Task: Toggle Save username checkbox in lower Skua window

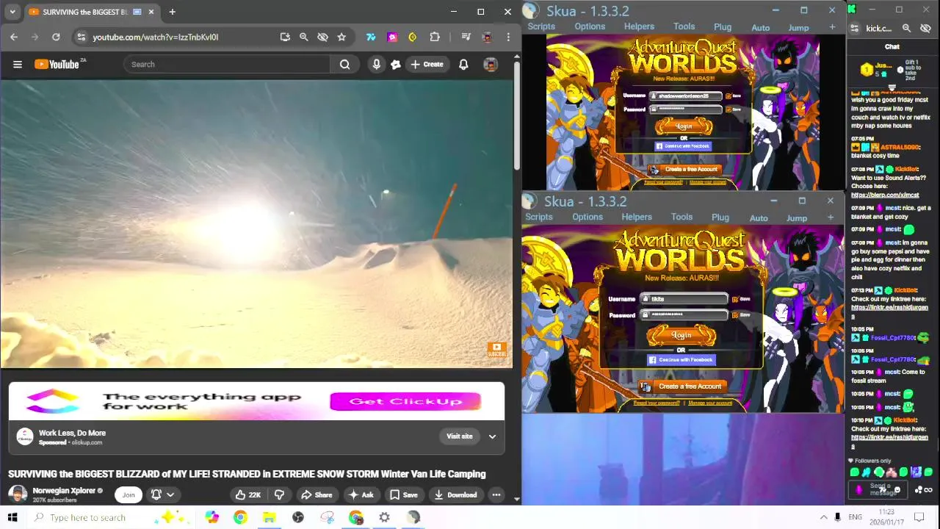Action: coord(735,299)
